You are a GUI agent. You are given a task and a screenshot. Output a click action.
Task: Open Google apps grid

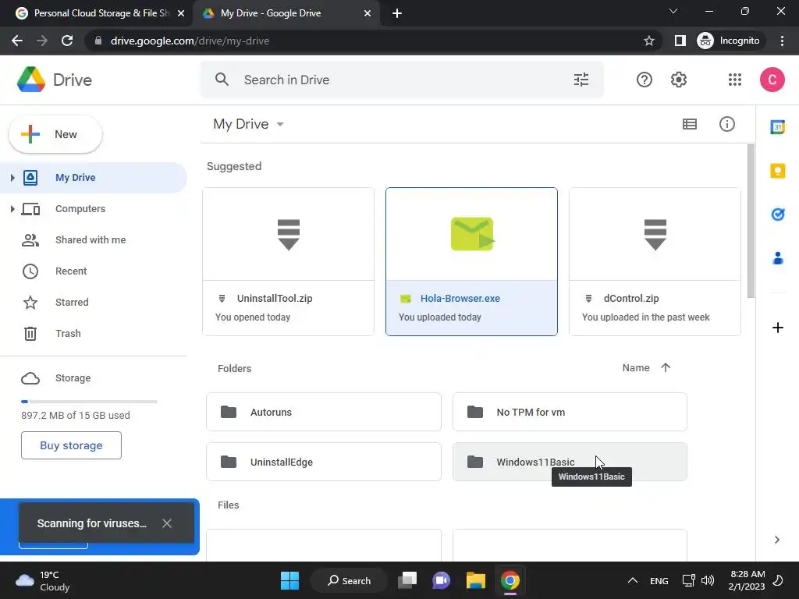click(734, 80)
